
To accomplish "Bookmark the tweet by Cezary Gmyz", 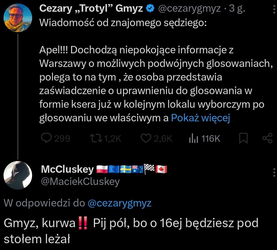I will 243,138.
